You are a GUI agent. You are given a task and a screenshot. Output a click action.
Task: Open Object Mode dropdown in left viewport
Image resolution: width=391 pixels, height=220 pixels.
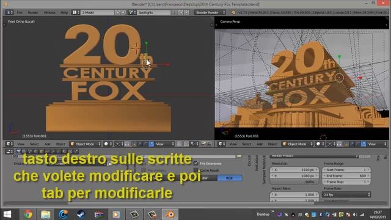(86, 144)
